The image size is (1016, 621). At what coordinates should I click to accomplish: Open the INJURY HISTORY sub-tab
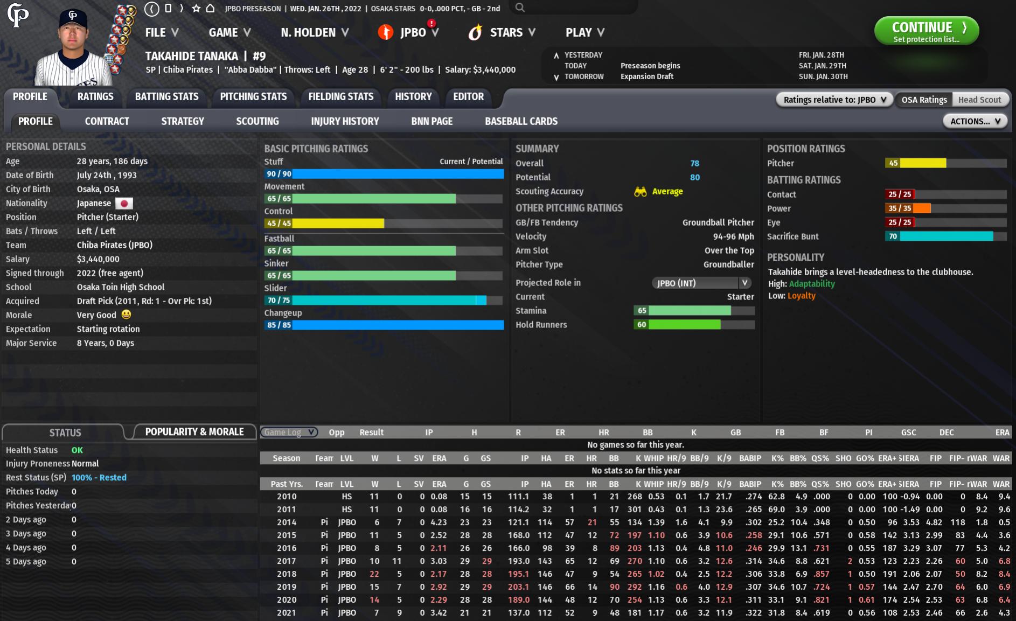[x=345, y=122]
